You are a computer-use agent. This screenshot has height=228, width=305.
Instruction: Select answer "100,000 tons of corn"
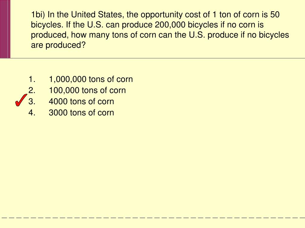coord(87,90)
